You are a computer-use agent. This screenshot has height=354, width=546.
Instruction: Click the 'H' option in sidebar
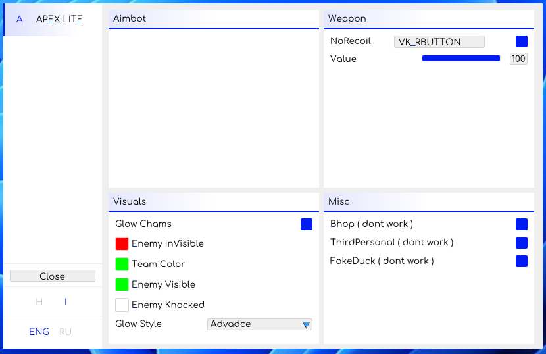(39, 303)
